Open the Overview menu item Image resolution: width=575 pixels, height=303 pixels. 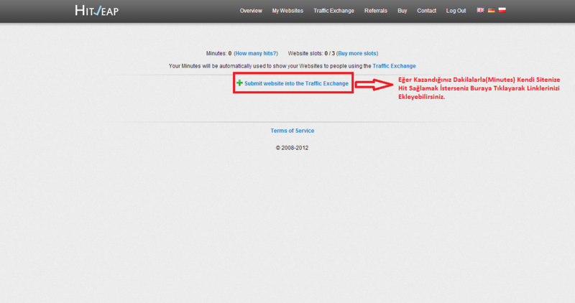tap(251, 11)
